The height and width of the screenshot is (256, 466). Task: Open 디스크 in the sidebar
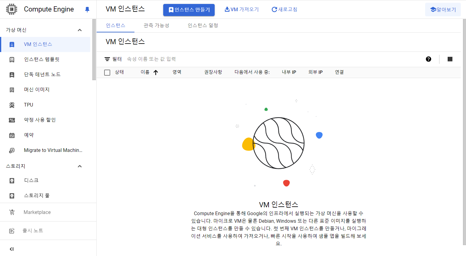coord(45,181)
